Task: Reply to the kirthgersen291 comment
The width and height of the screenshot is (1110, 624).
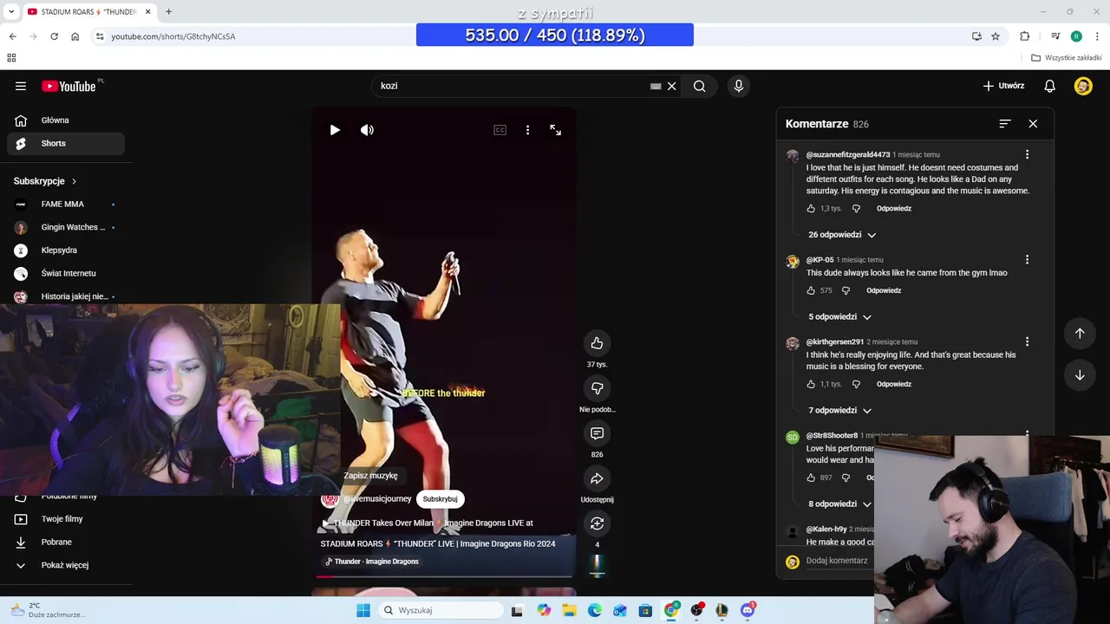Action: (x=893, y=385)
